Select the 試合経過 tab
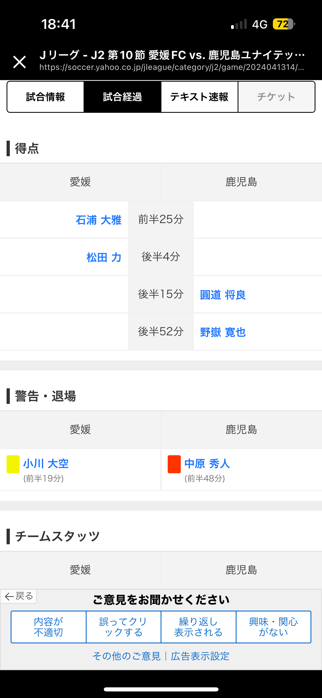The height and width of the screenshot is (698, 322). [122, 97]
